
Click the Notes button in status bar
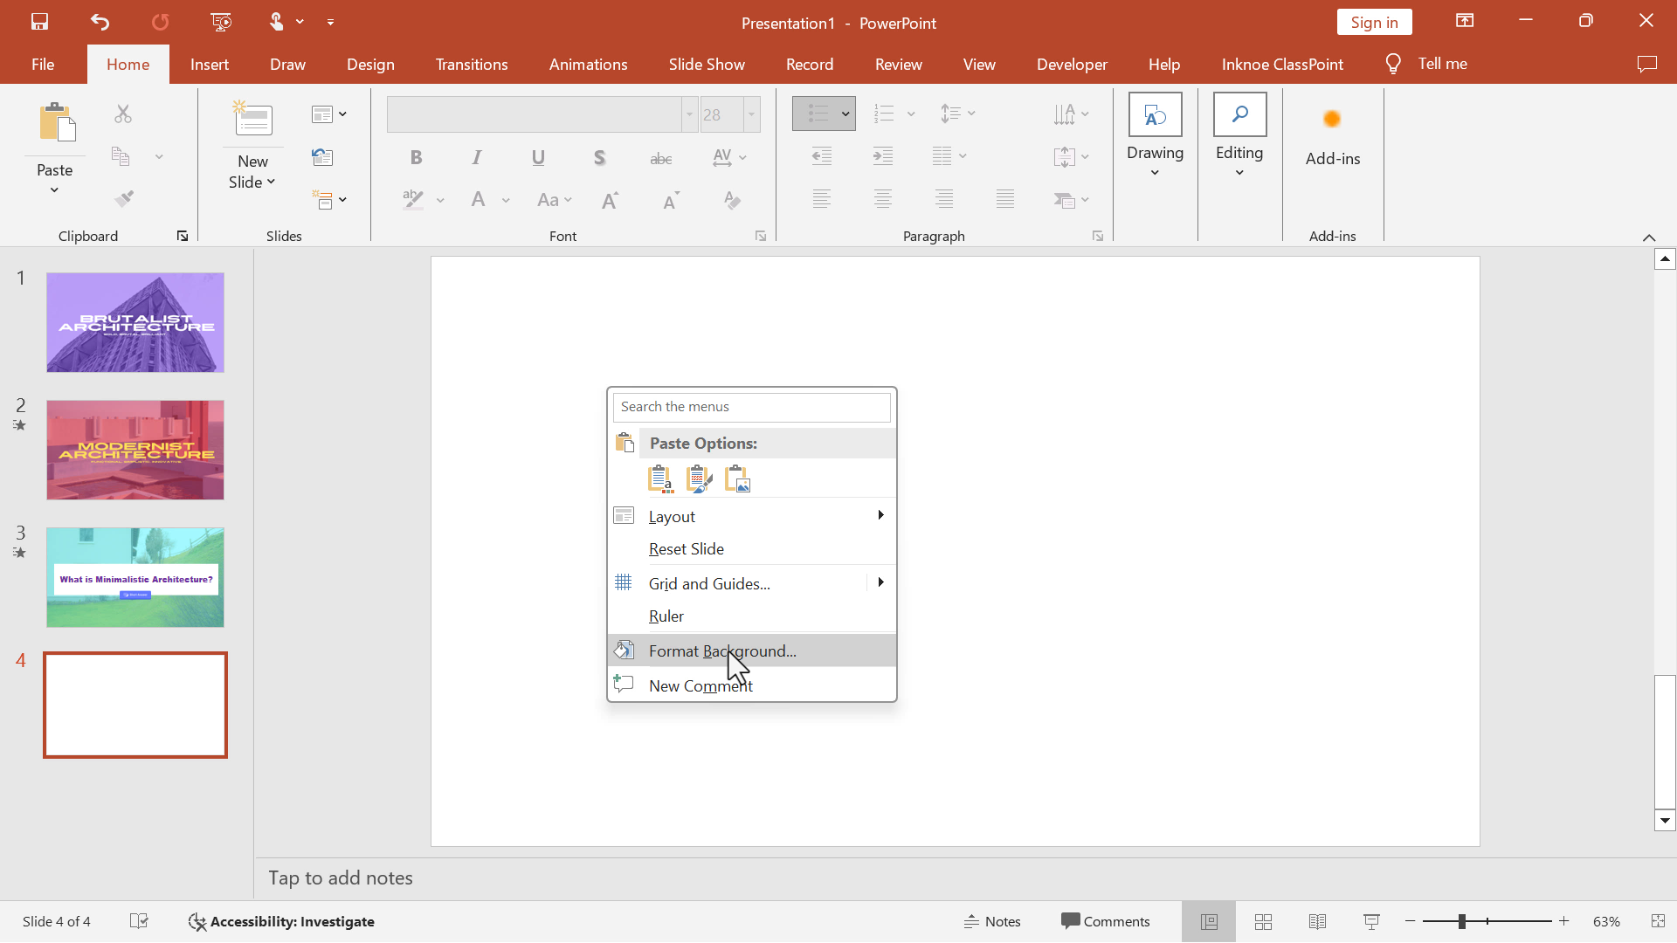[x=993, y=921]
